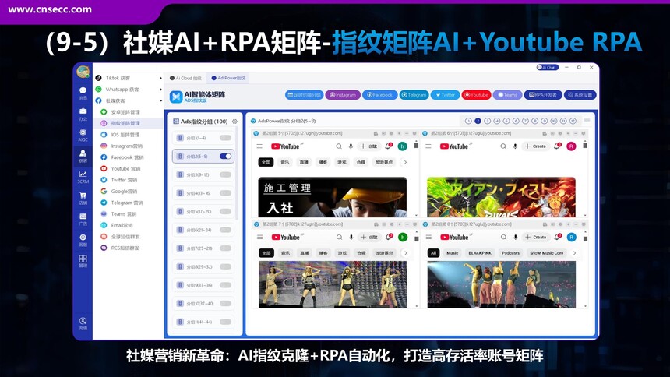Open Email营销 in the sidebar menu

(x=122, y=225)
